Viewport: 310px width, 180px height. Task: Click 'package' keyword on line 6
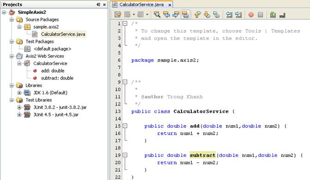click(143, 60)
